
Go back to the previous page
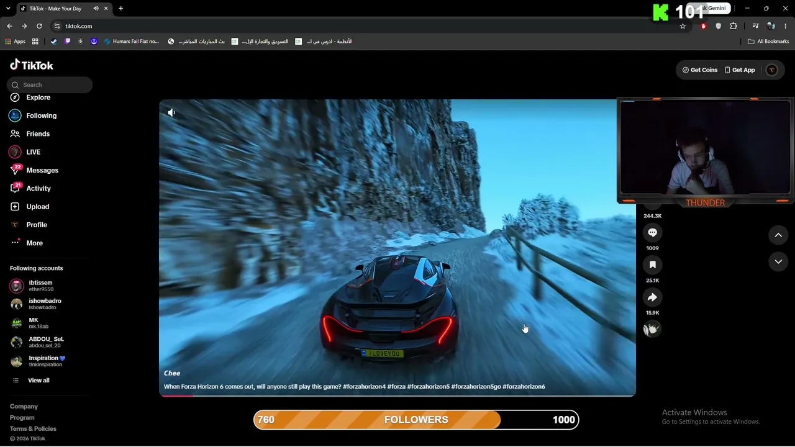click(x=9, y=26)
